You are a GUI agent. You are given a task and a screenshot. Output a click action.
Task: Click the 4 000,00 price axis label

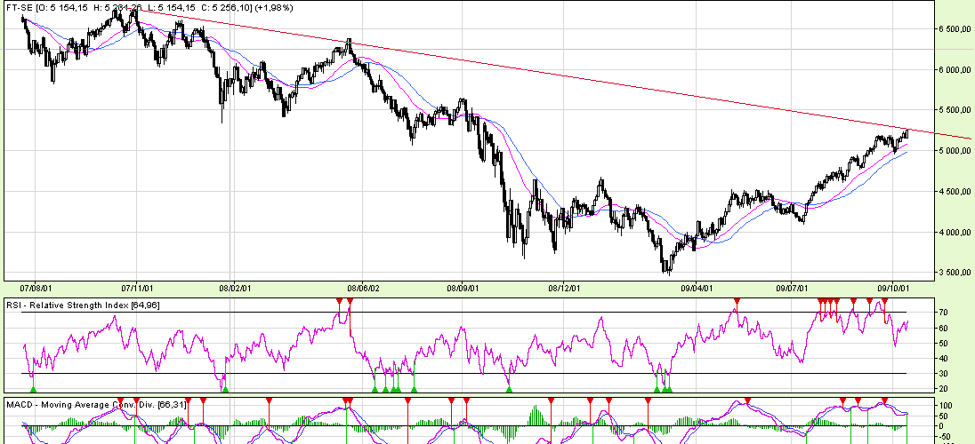pyautogui.click(x=954, y=233)
